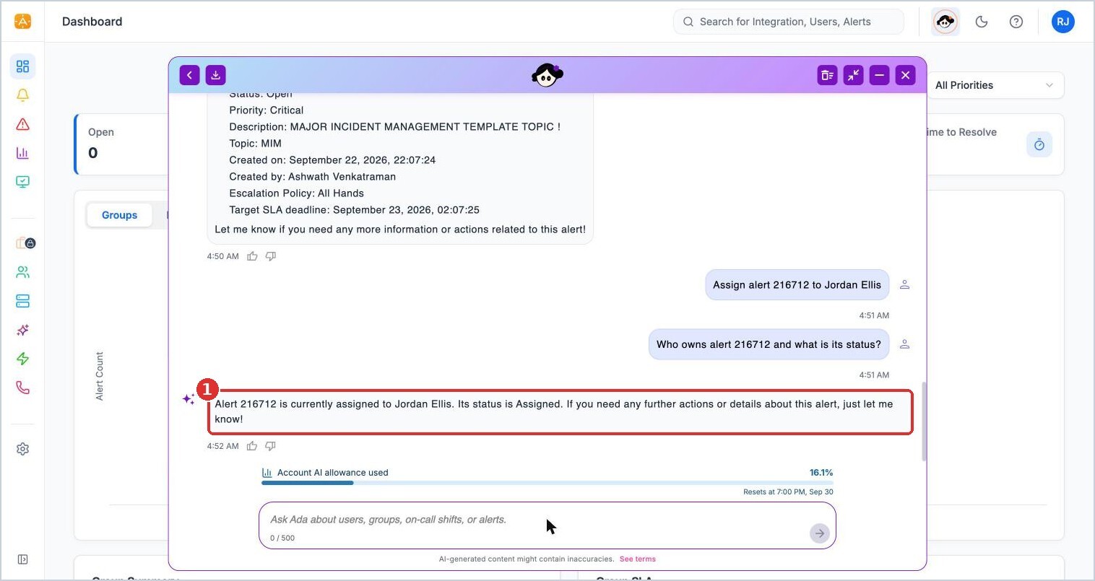This screenshot has height=581, width=1095.
Task: Open the RJ user profile avatar
Action: 1063,22
